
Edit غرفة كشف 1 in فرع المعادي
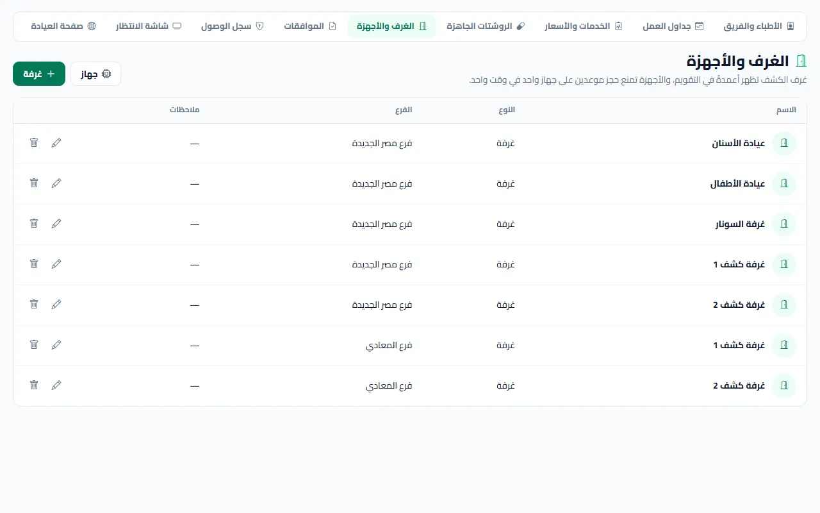(56, 344)
